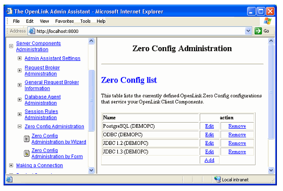Open the Tools menu

coord(85,21)
